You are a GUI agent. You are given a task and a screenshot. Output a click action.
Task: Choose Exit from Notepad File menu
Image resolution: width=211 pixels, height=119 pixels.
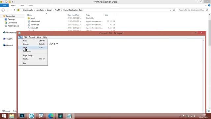pos(33,63)
